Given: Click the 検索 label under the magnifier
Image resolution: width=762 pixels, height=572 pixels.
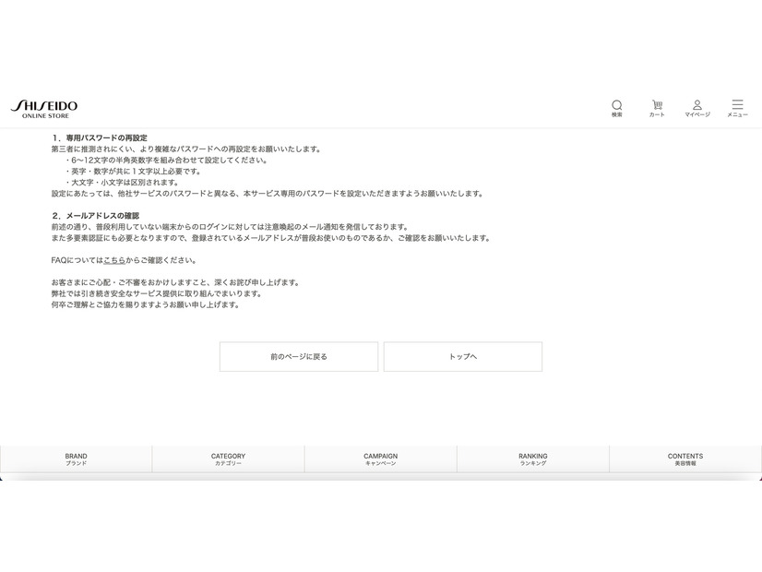Looking at the screenshot, I should (x=616, y=114).
